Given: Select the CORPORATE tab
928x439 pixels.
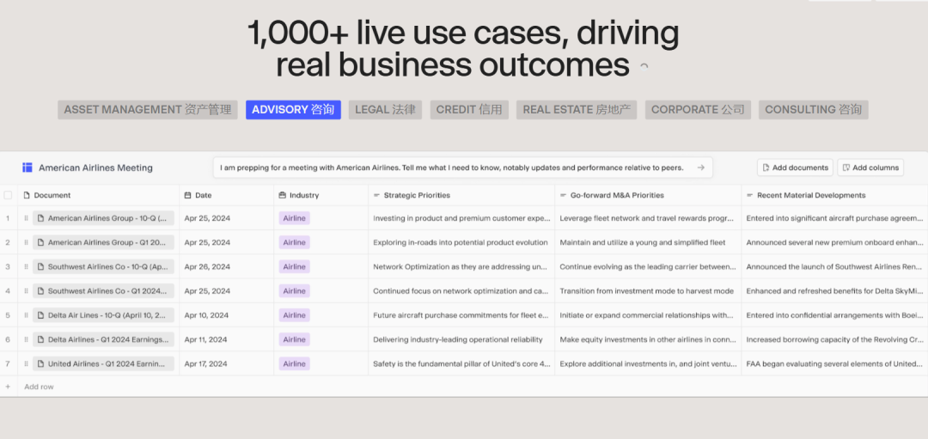Looking at the screenshot, I should coord(698,110).
